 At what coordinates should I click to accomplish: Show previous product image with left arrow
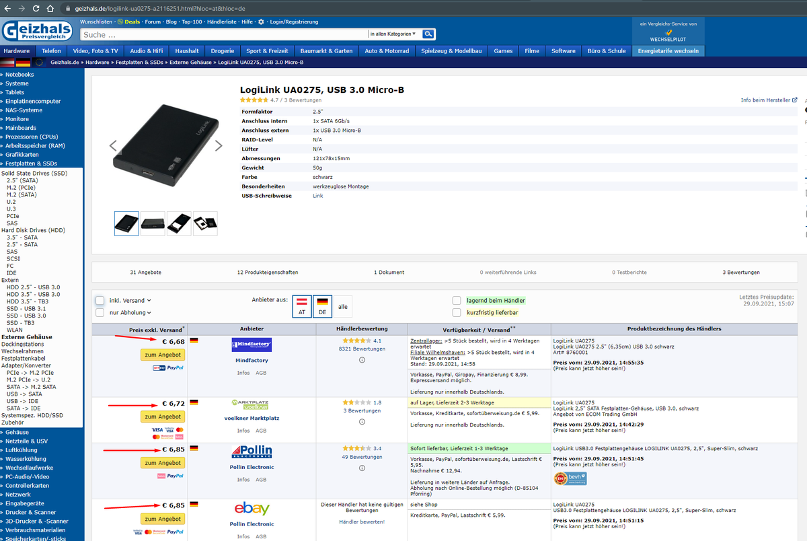113,145
